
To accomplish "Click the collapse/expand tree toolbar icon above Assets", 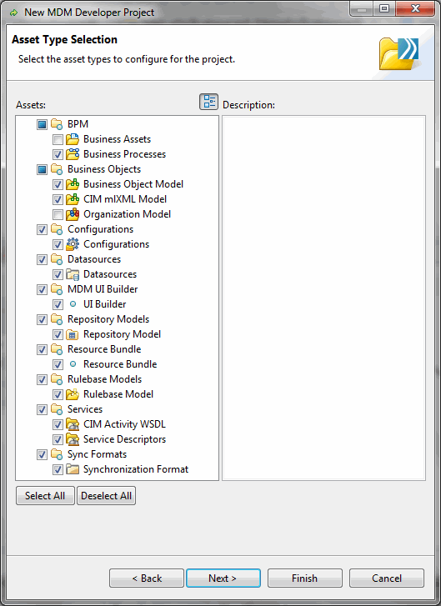I will click(x=208, y=102).
